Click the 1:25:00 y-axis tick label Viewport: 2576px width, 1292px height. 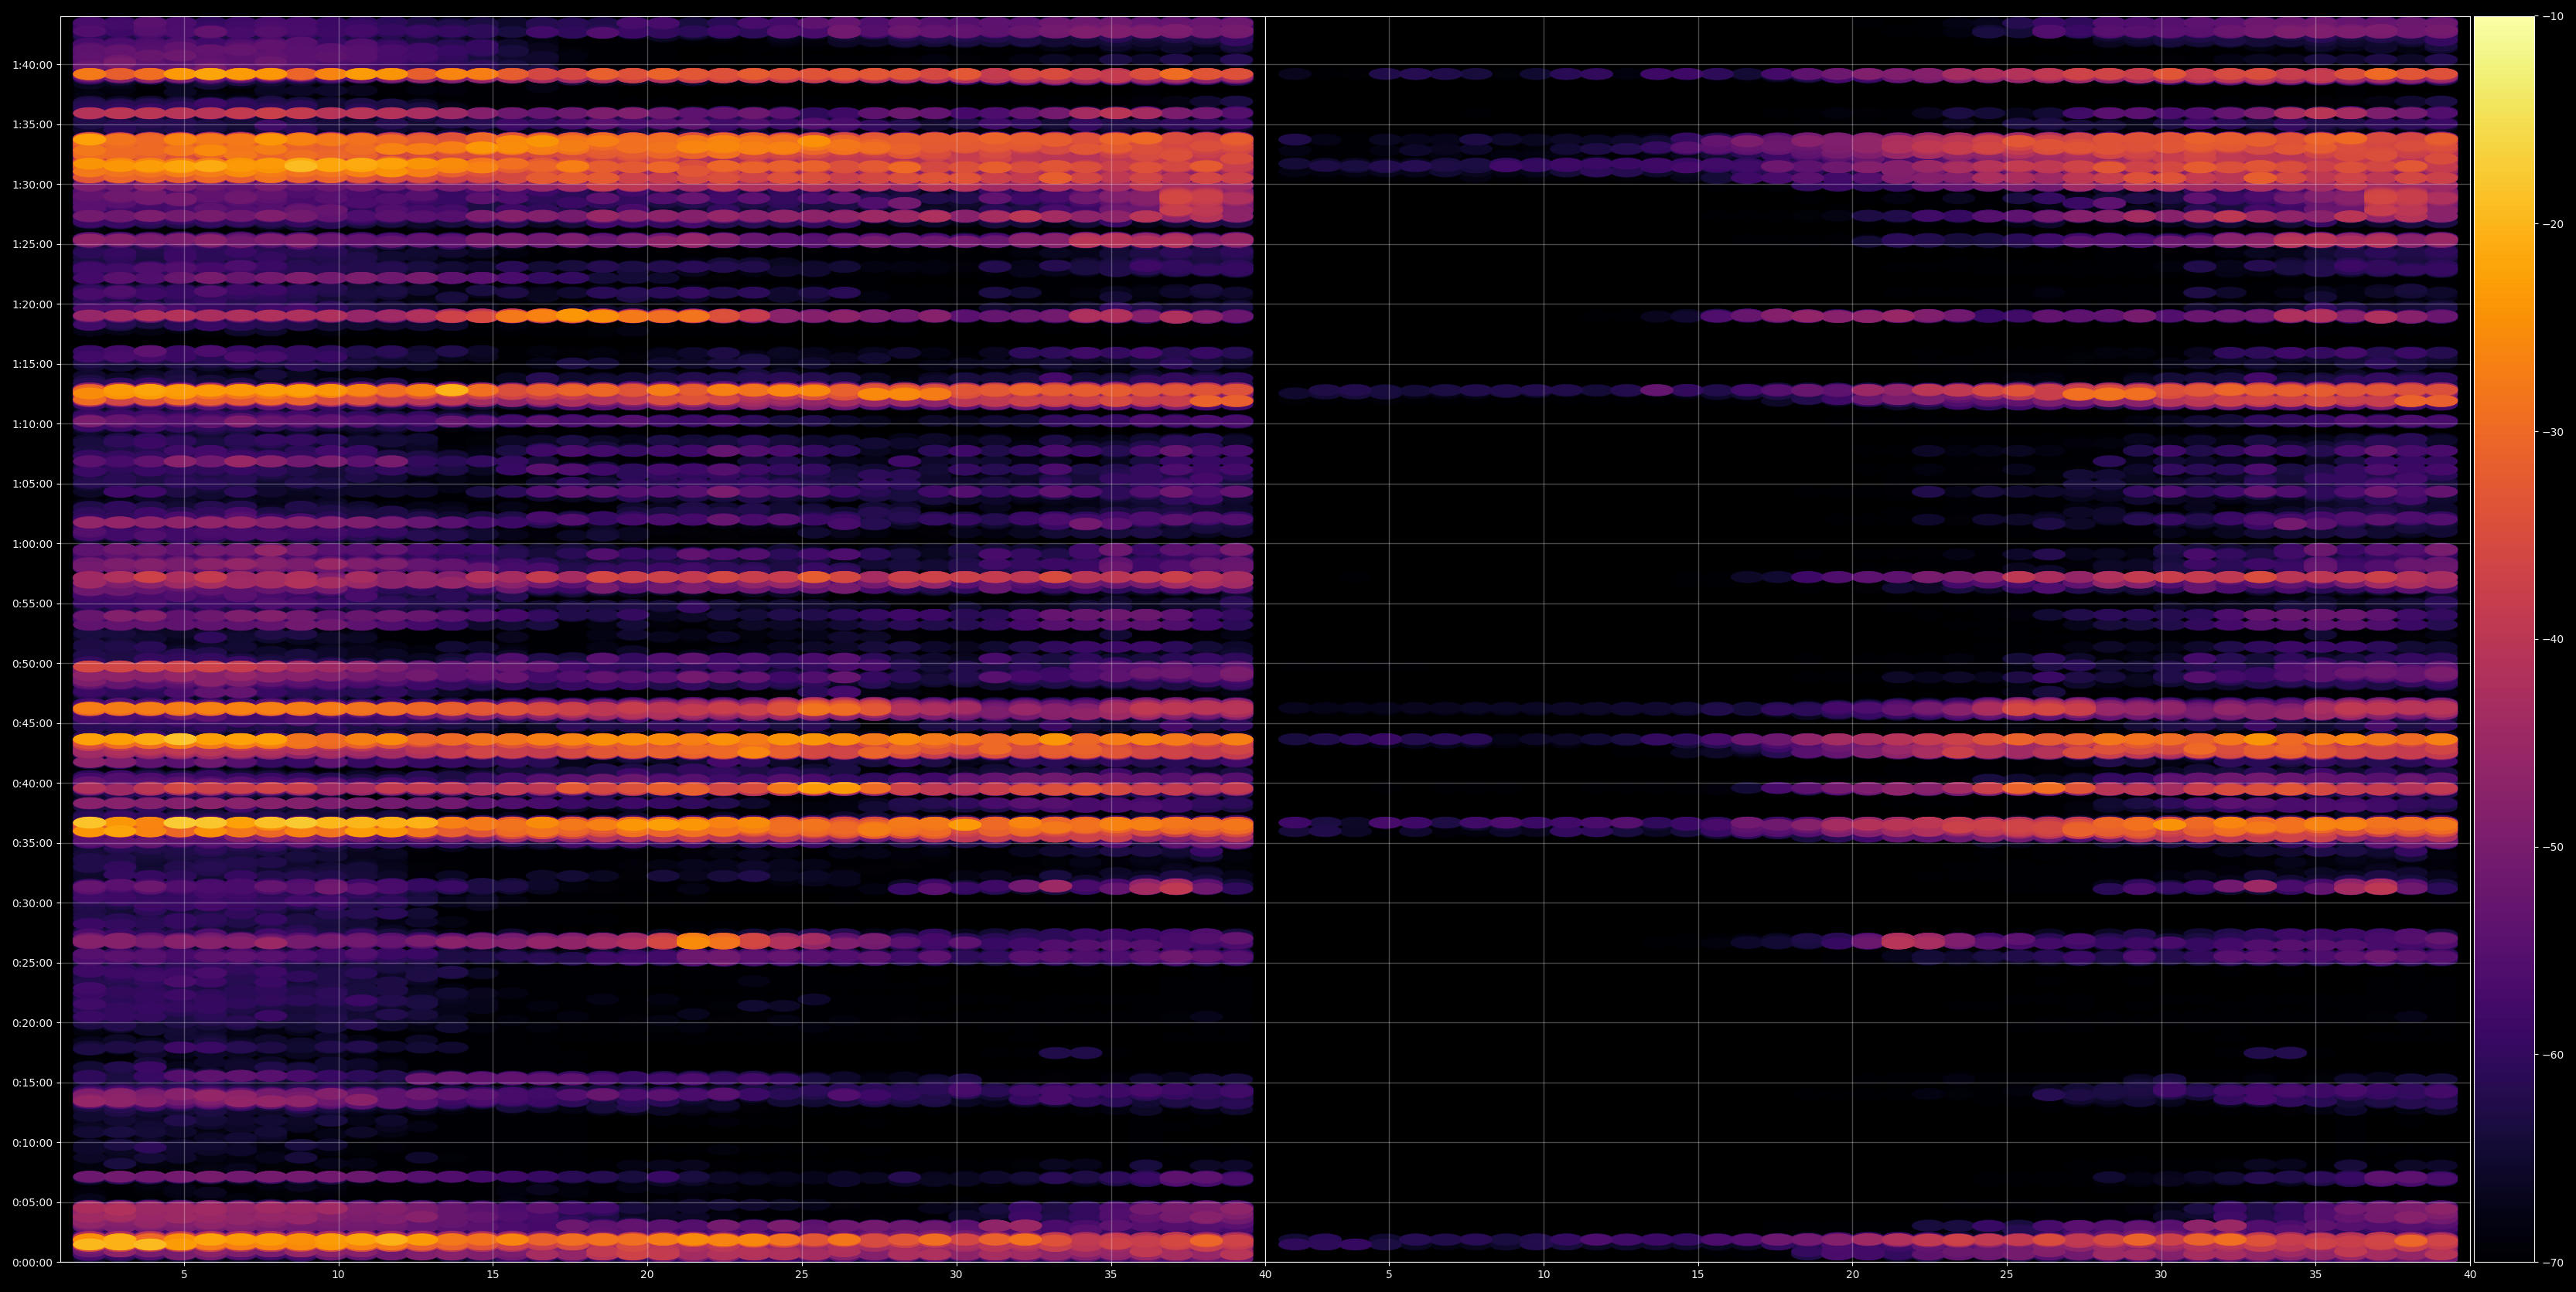tap(32, 245)
